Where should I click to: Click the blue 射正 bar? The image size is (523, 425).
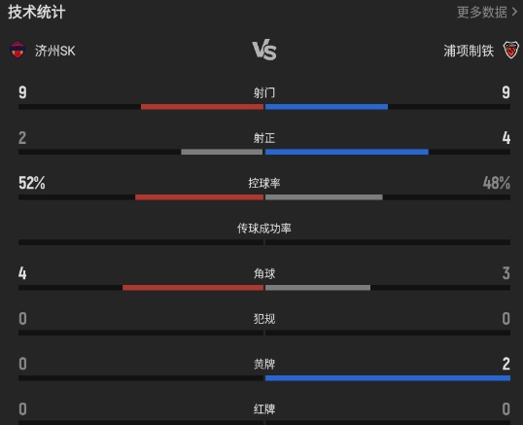click(347, 152)
